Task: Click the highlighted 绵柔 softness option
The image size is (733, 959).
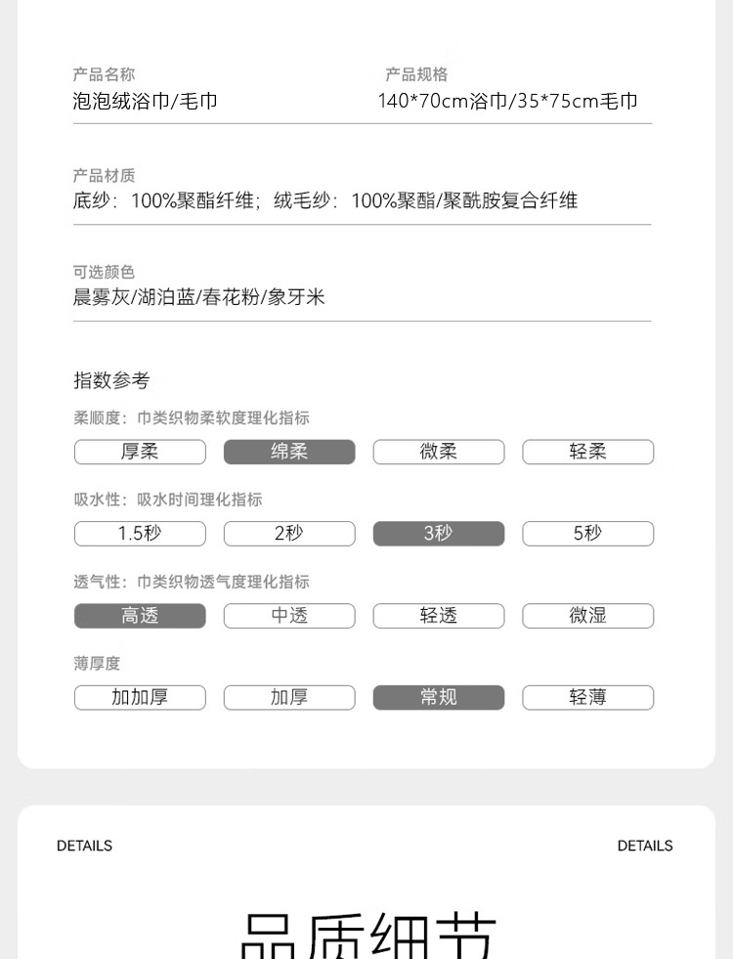Action: tap(289, 452)
